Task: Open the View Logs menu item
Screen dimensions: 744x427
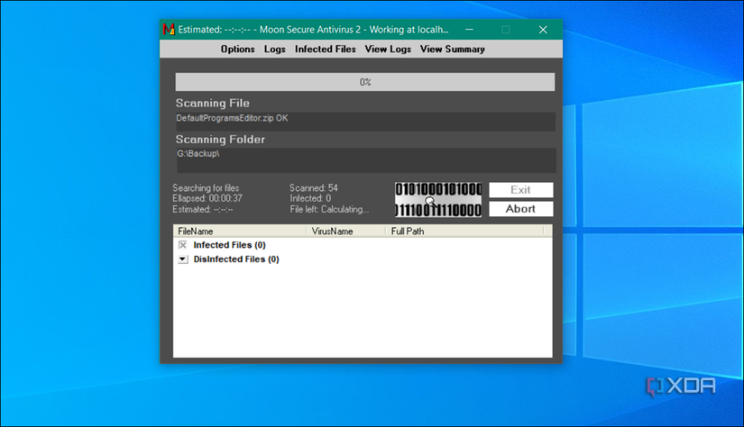Action: tap(388, 50)
